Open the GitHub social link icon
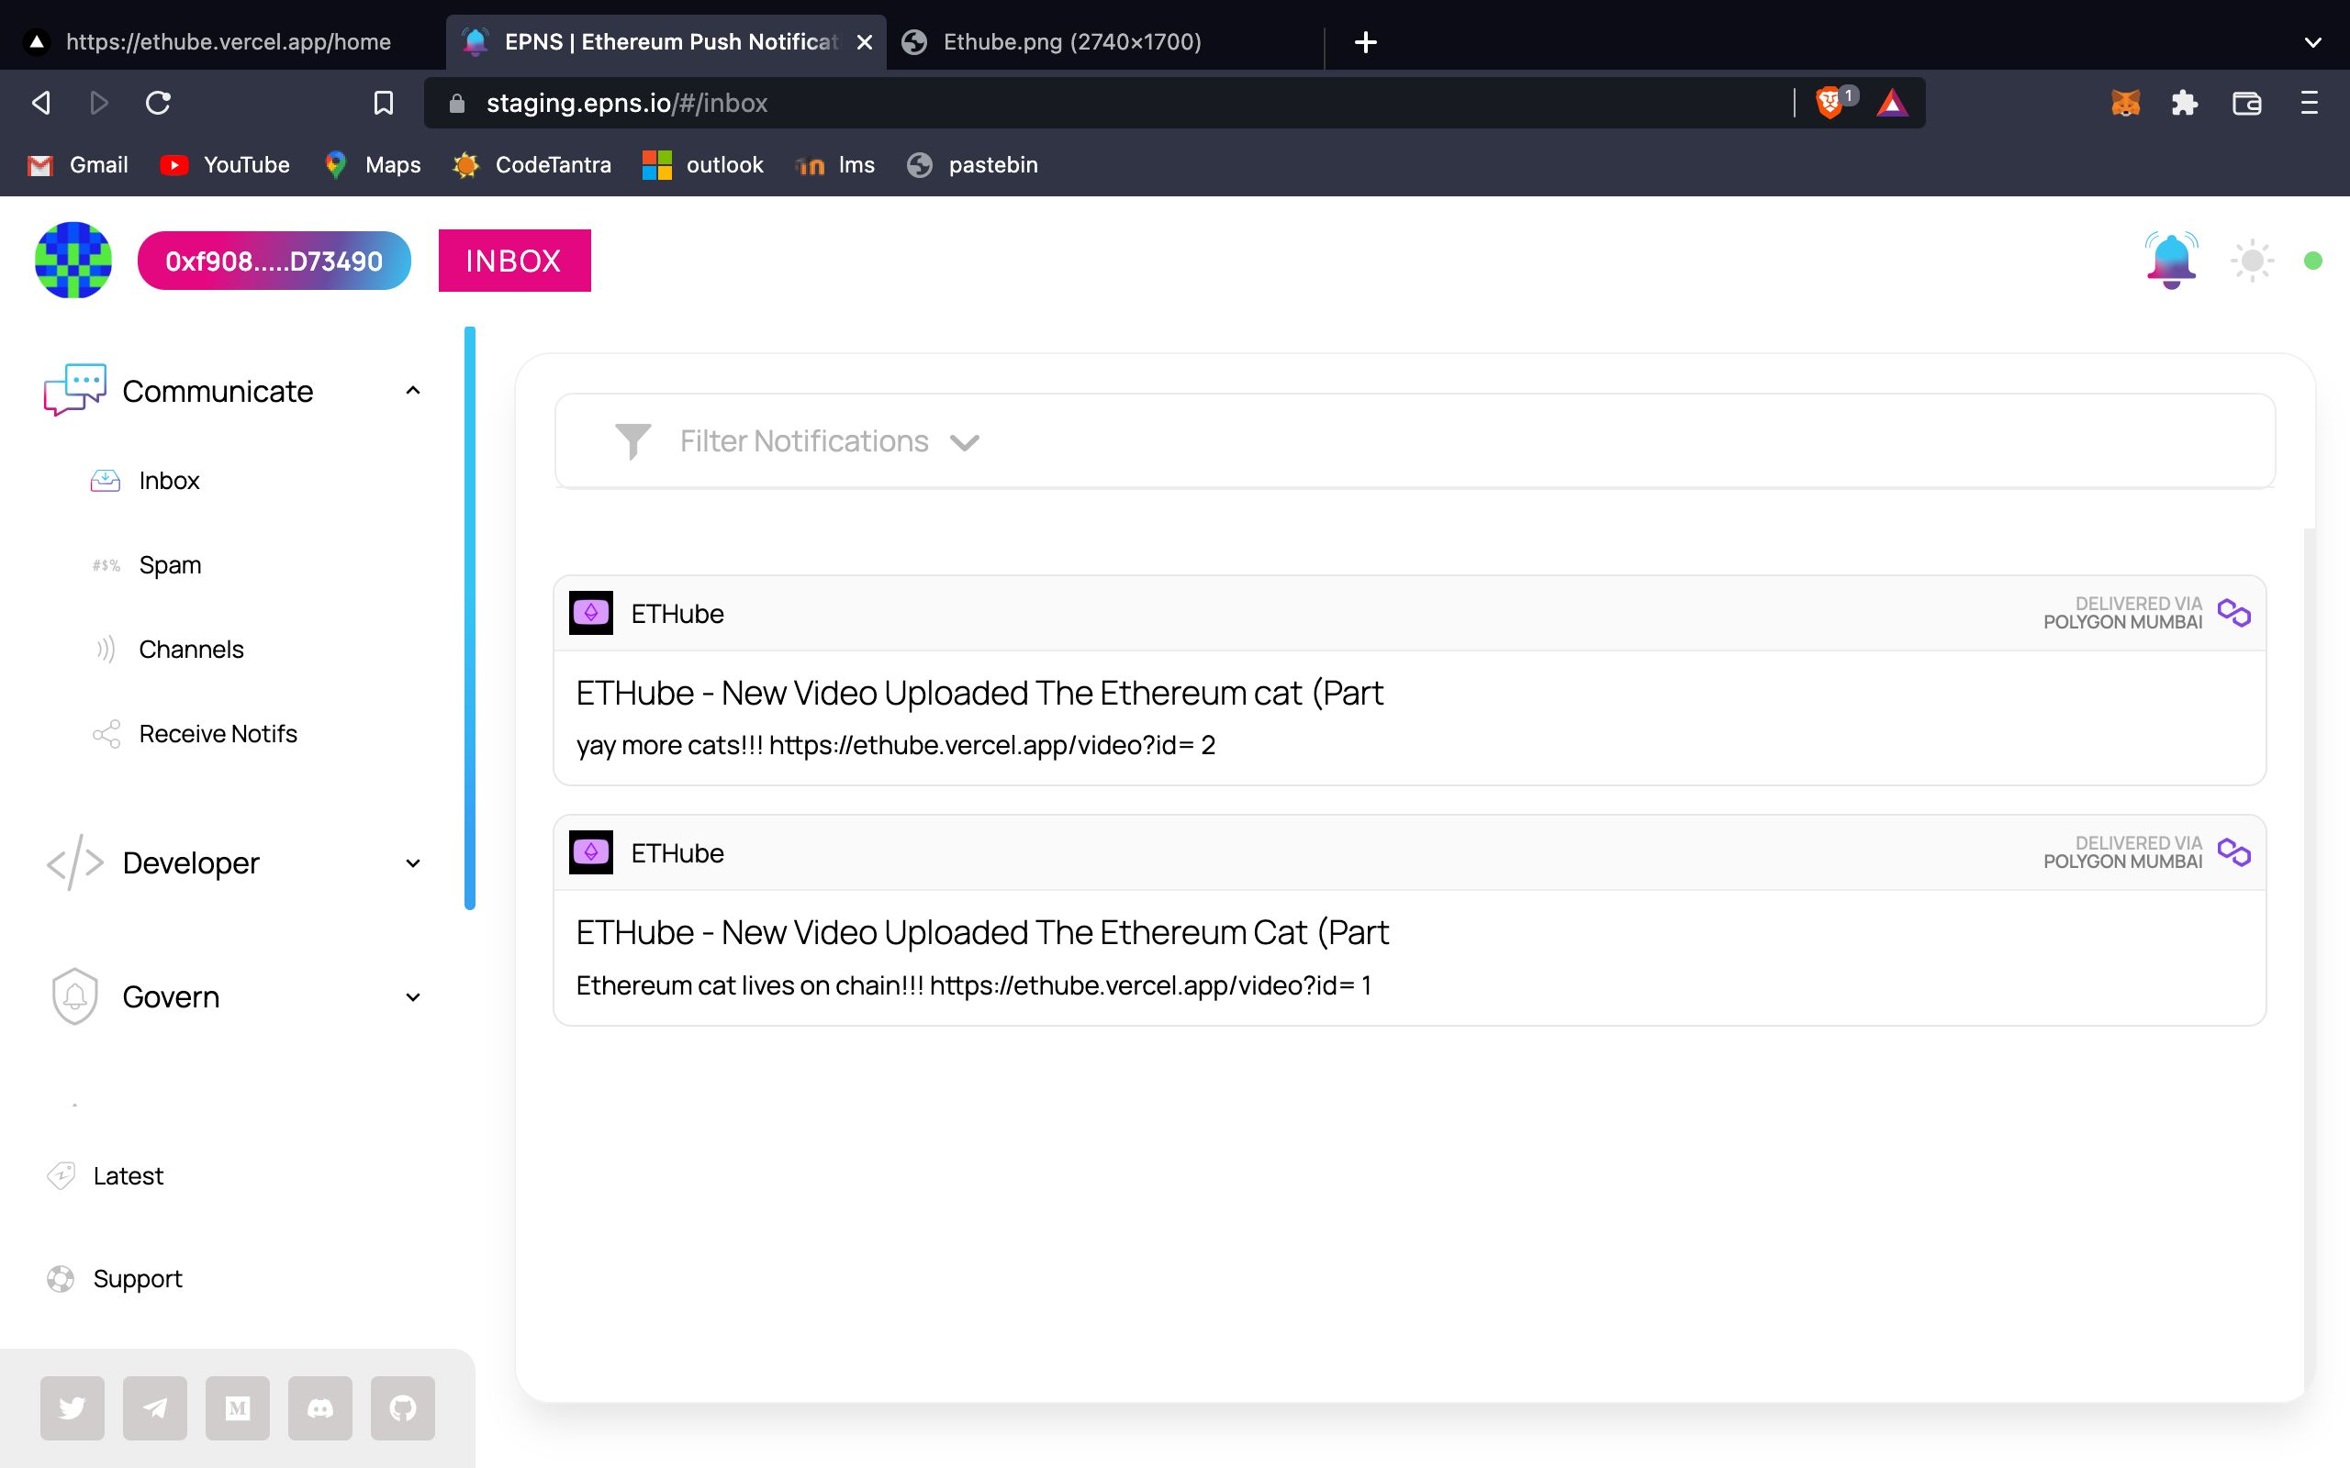 [x=402, y=1407]
